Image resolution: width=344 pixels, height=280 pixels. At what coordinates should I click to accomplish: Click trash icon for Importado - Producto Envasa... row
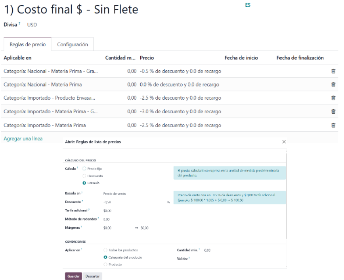333,98
